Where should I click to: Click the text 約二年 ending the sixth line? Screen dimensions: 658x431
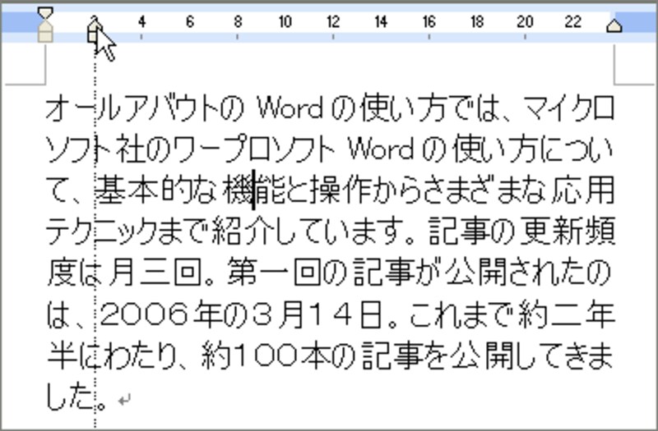point(567,315)
